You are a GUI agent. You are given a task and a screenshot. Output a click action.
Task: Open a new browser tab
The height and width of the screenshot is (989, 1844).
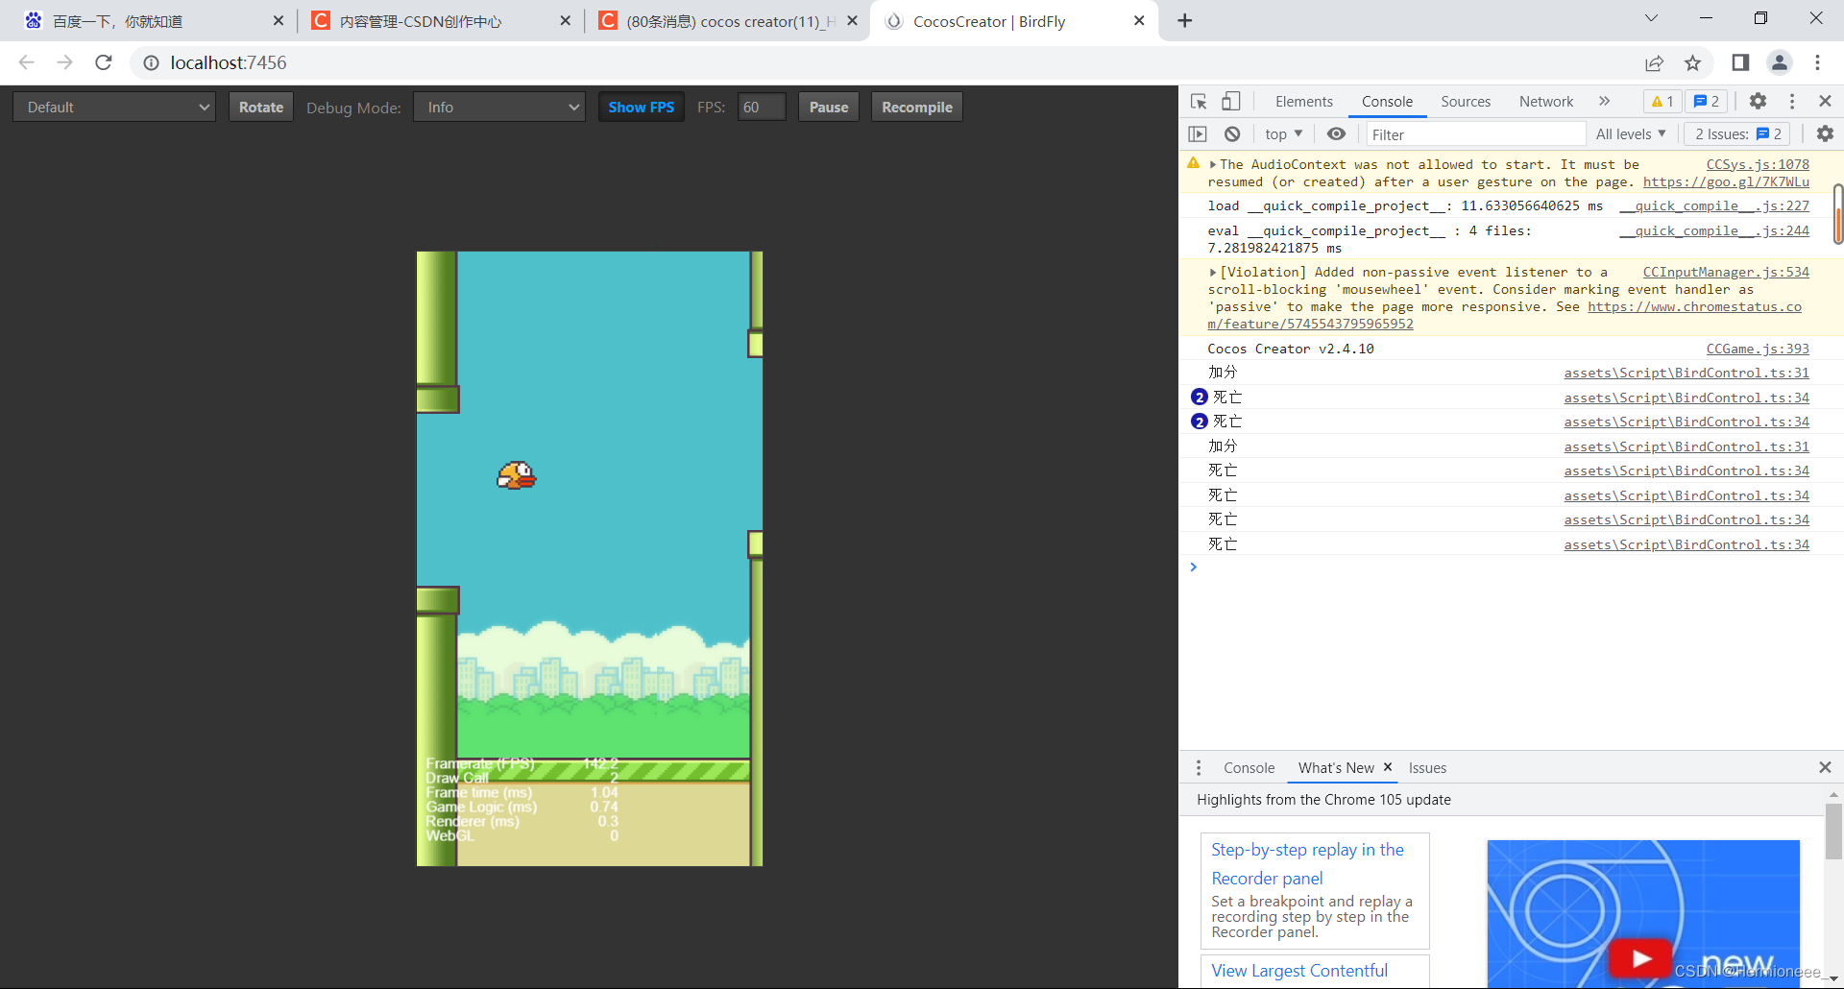click(1184, 20)
